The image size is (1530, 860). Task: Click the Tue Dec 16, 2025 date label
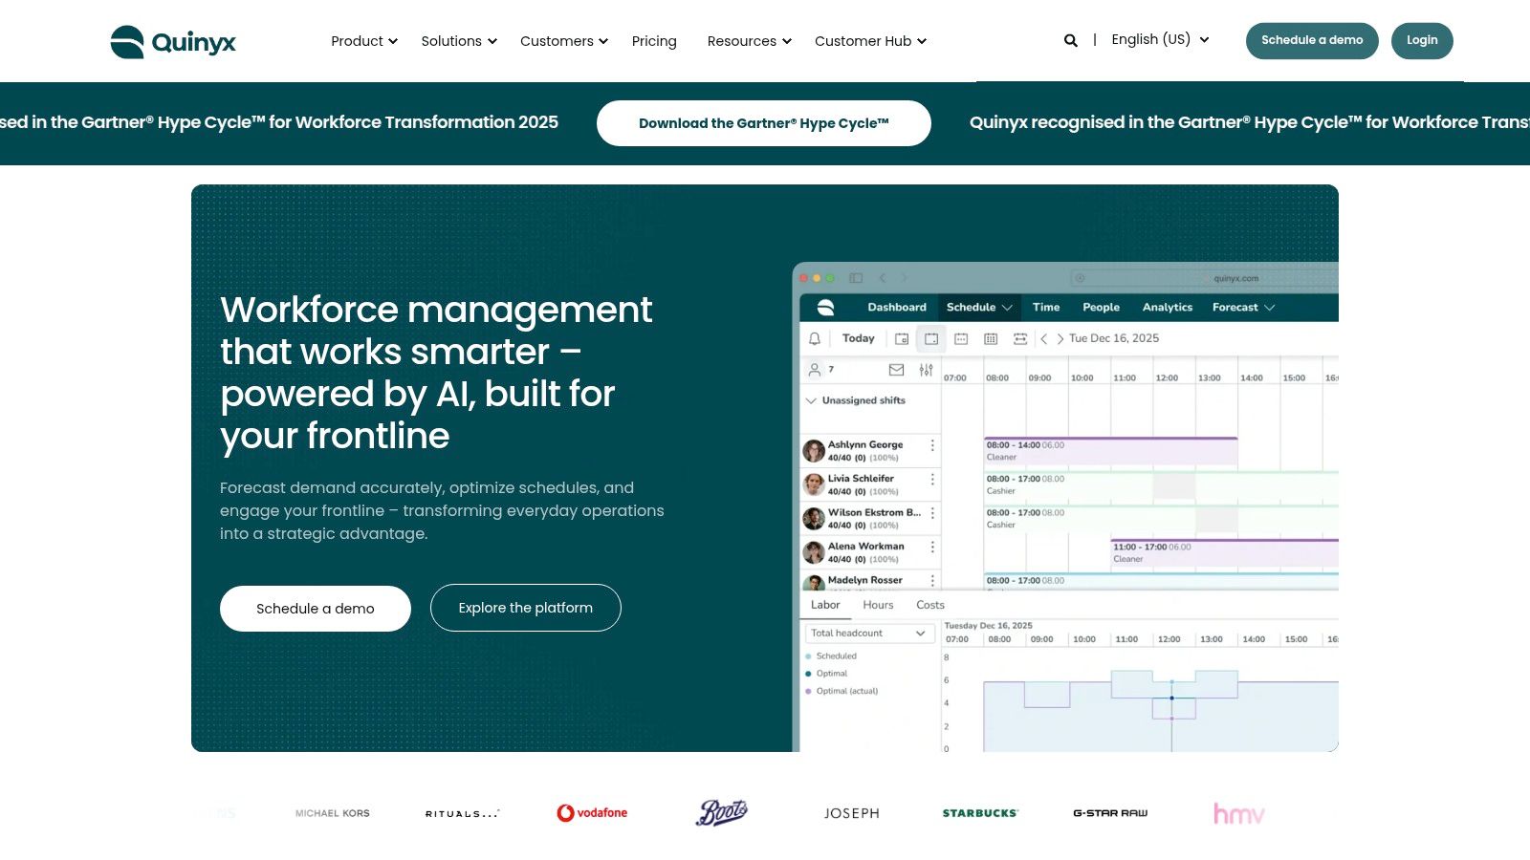pos(1114,338)
